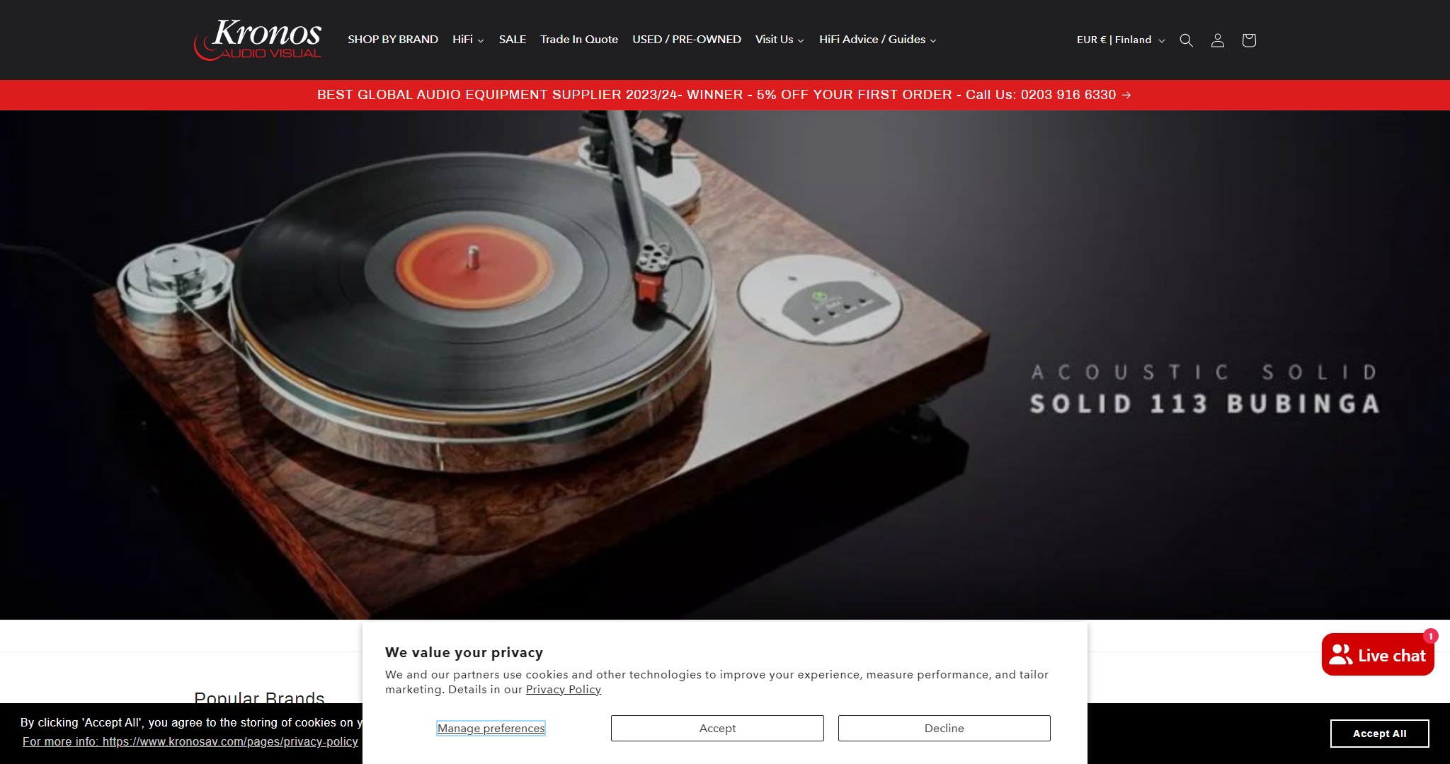Open SHOP BY BRAND menu item
This screenshot has width=1450, height=764.
pos(393,40)
